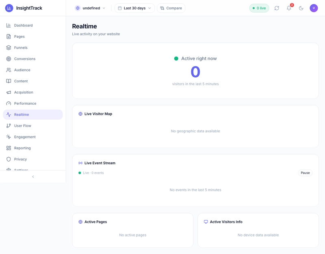This screenshot has width=325, height=254.
Task: Click the Pages document icon
Action: pyautogui.click(x=9, y=37)
